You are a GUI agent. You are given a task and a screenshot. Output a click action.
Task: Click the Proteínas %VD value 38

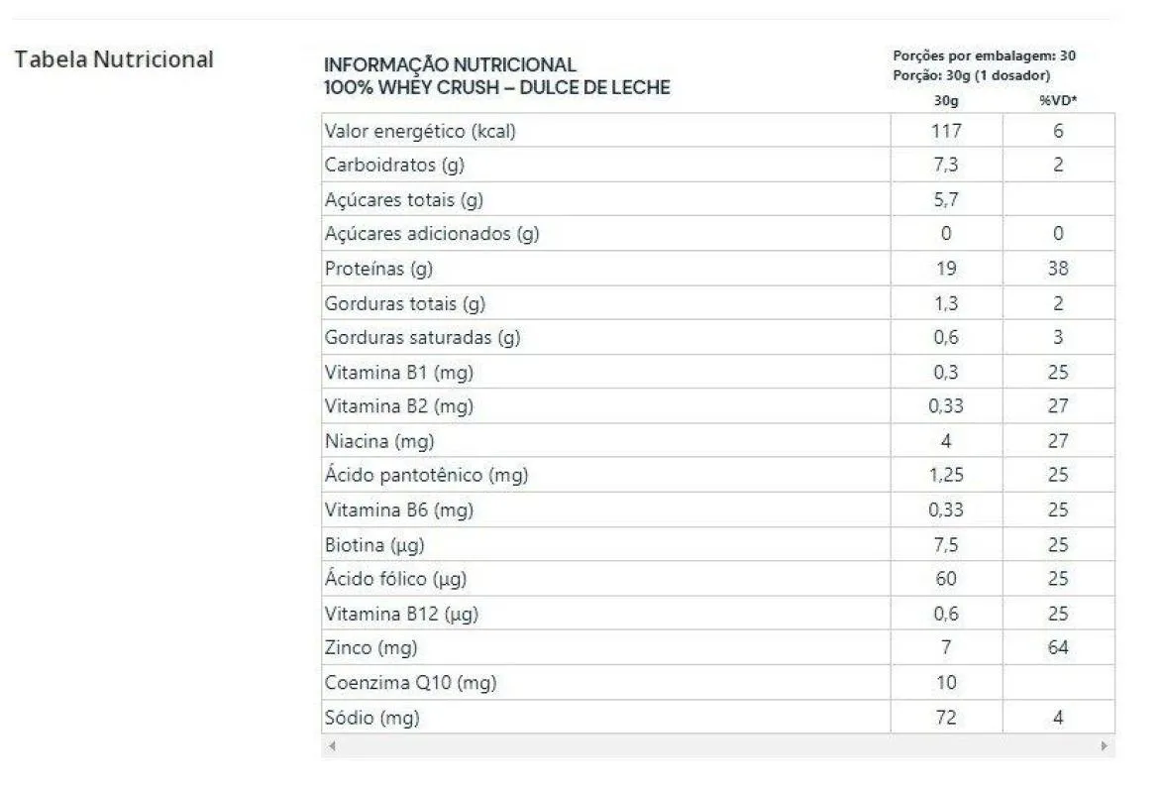click(x=1058, y=269)
